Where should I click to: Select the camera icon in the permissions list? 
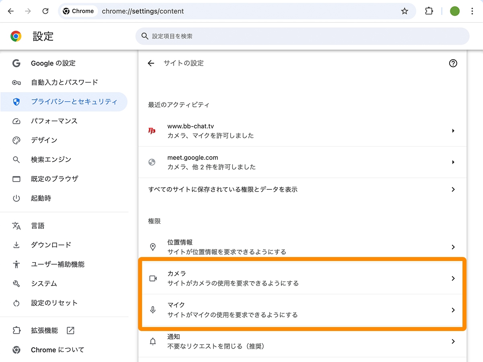[153, 278]
